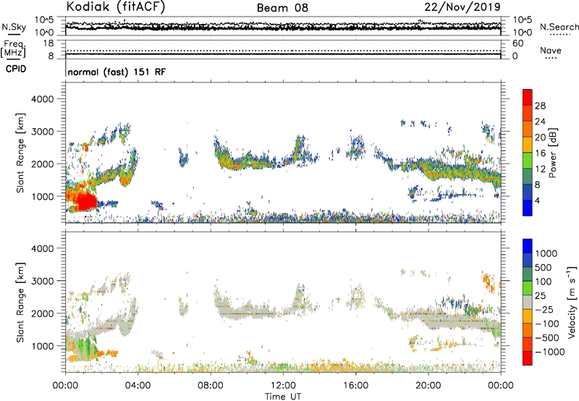Click the "Power [dB]" colorbar title
The height and width of the screenshot is (401, 579).
(552, 153)
